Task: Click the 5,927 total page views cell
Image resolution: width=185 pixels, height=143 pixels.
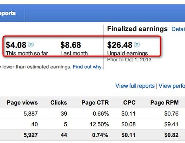Action: (x=31, y=135)
